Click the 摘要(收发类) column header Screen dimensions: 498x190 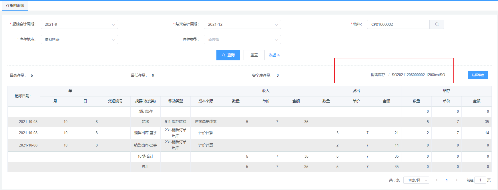pyautogui.click(x=145, y=101)
